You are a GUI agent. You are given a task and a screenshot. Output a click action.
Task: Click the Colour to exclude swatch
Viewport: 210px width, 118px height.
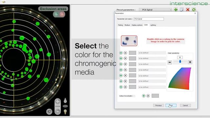click(x=155, y=96)
